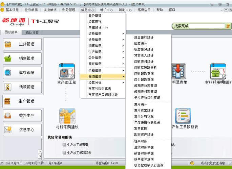
Task: Open the 辅助中心 menu
Action: (125, 10)
